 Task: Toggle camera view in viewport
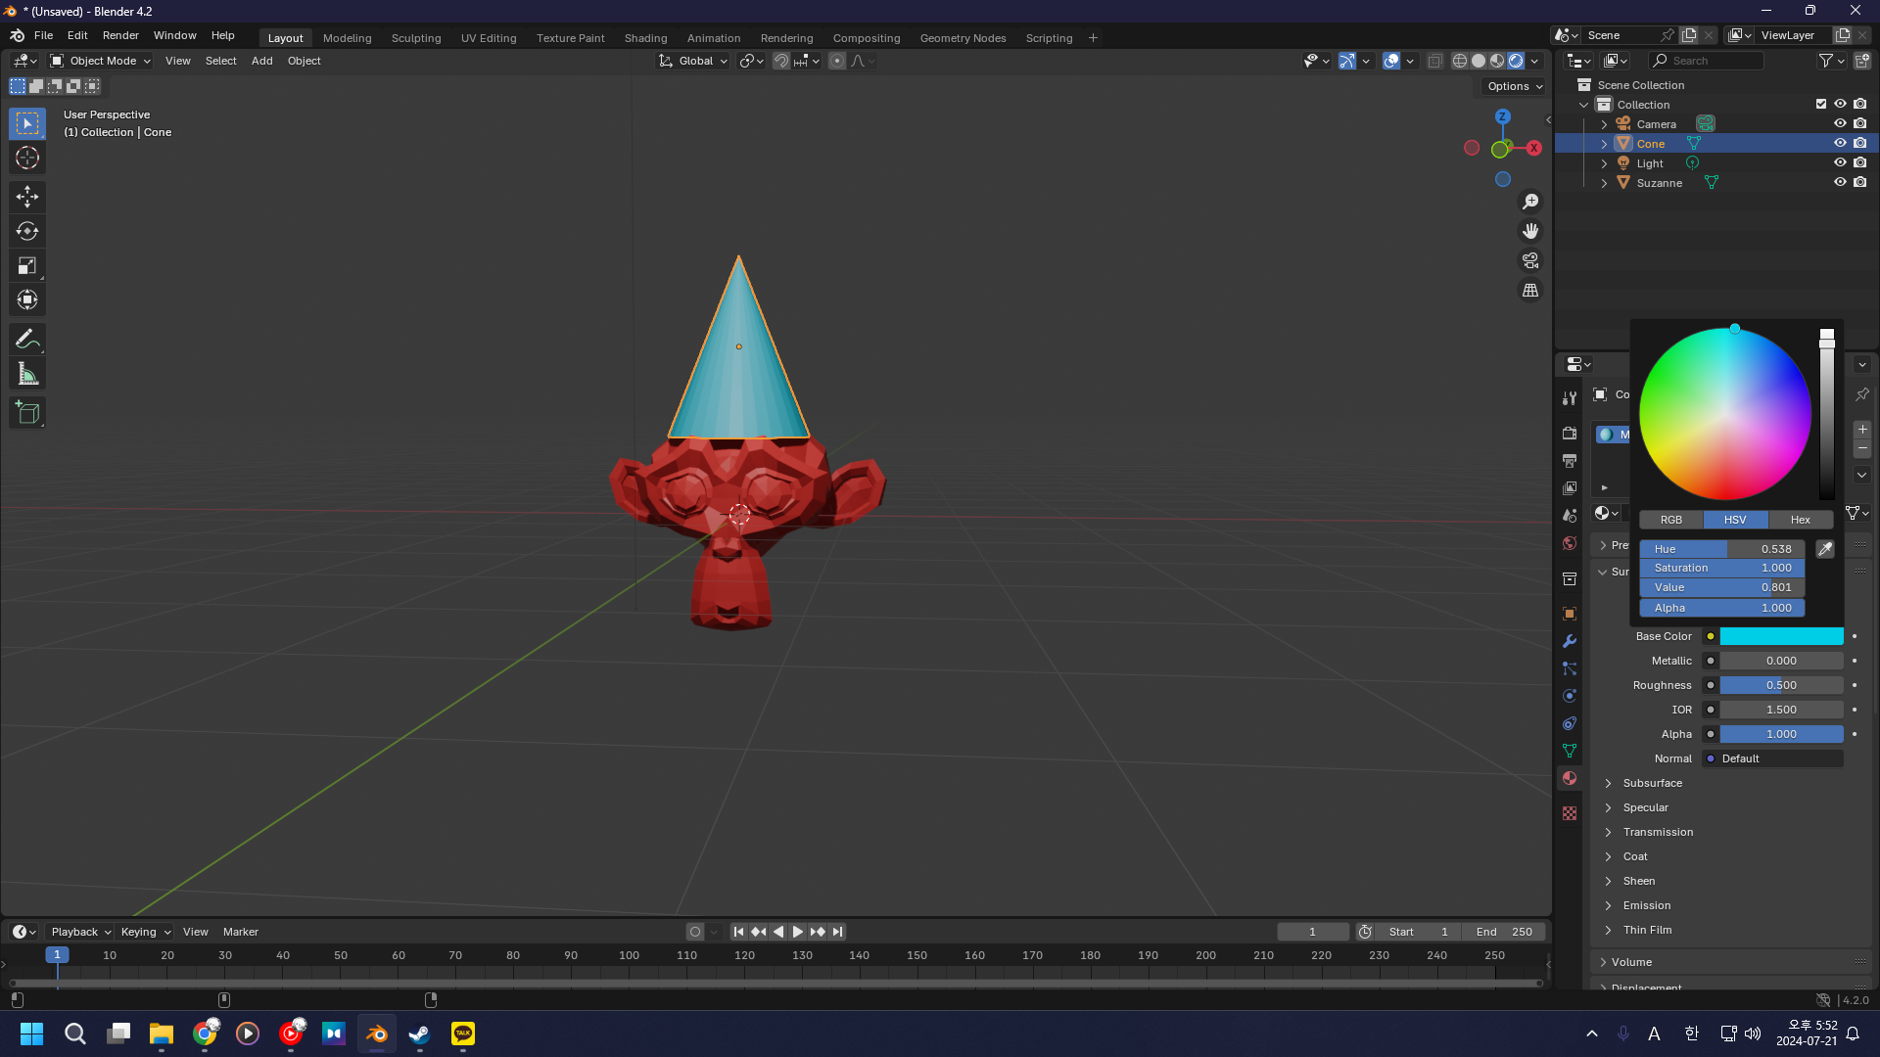(1530, 261)
